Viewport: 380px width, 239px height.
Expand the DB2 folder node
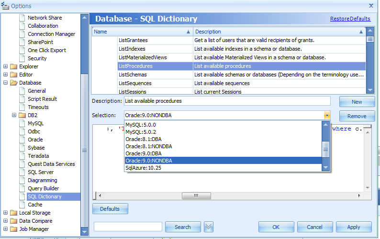tap(14, 115)
